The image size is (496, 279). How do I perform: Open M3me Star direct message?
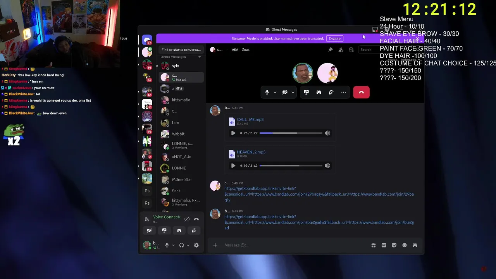coord(181,179)
